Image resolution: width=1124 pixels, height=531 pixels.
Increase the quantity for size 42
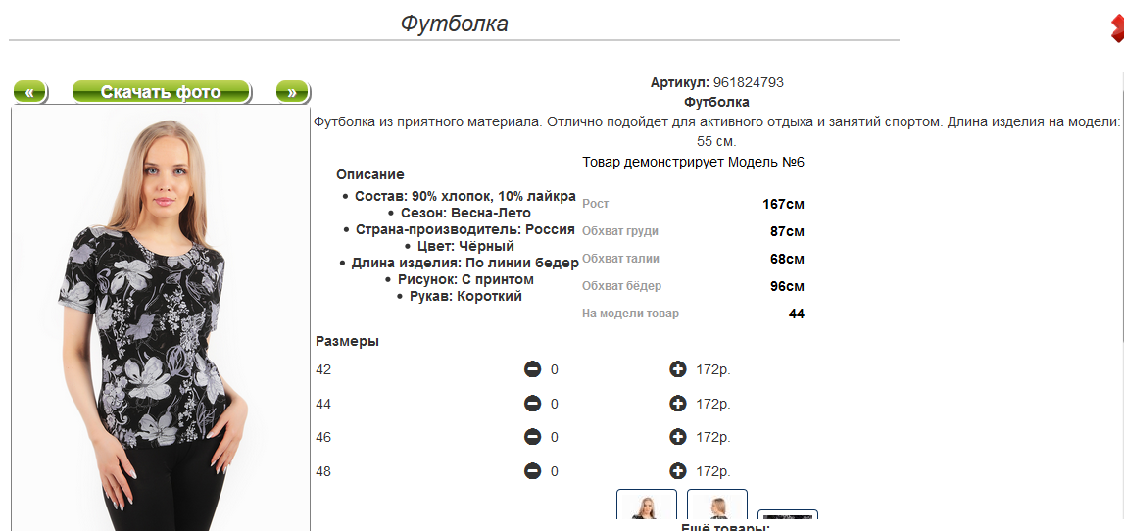pos(678,369)
